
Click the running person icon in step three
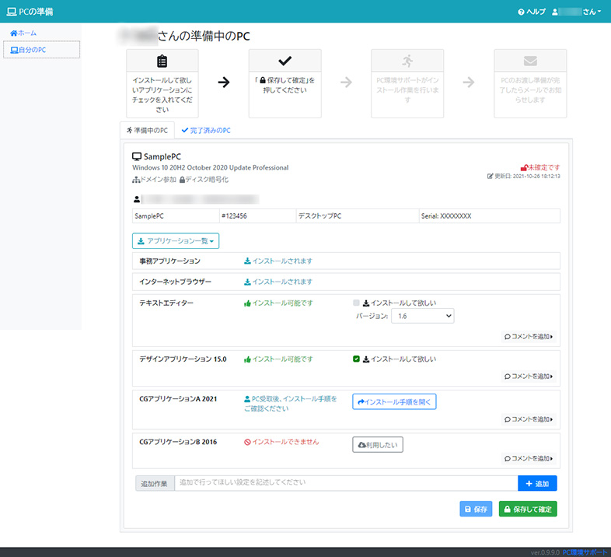coord(407,61)
